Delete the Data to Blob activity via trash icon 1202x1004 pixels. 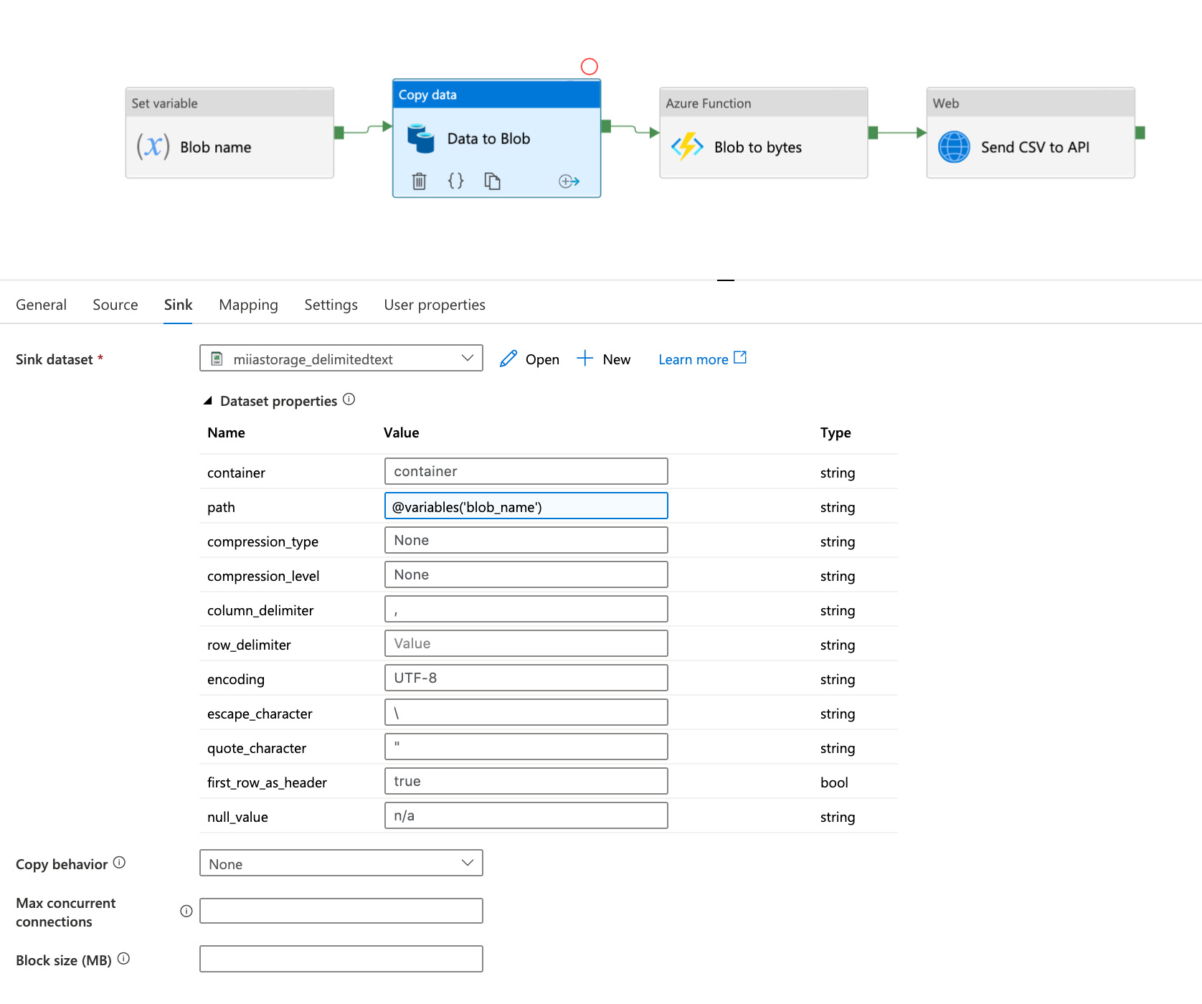click(x=420, y=181)
